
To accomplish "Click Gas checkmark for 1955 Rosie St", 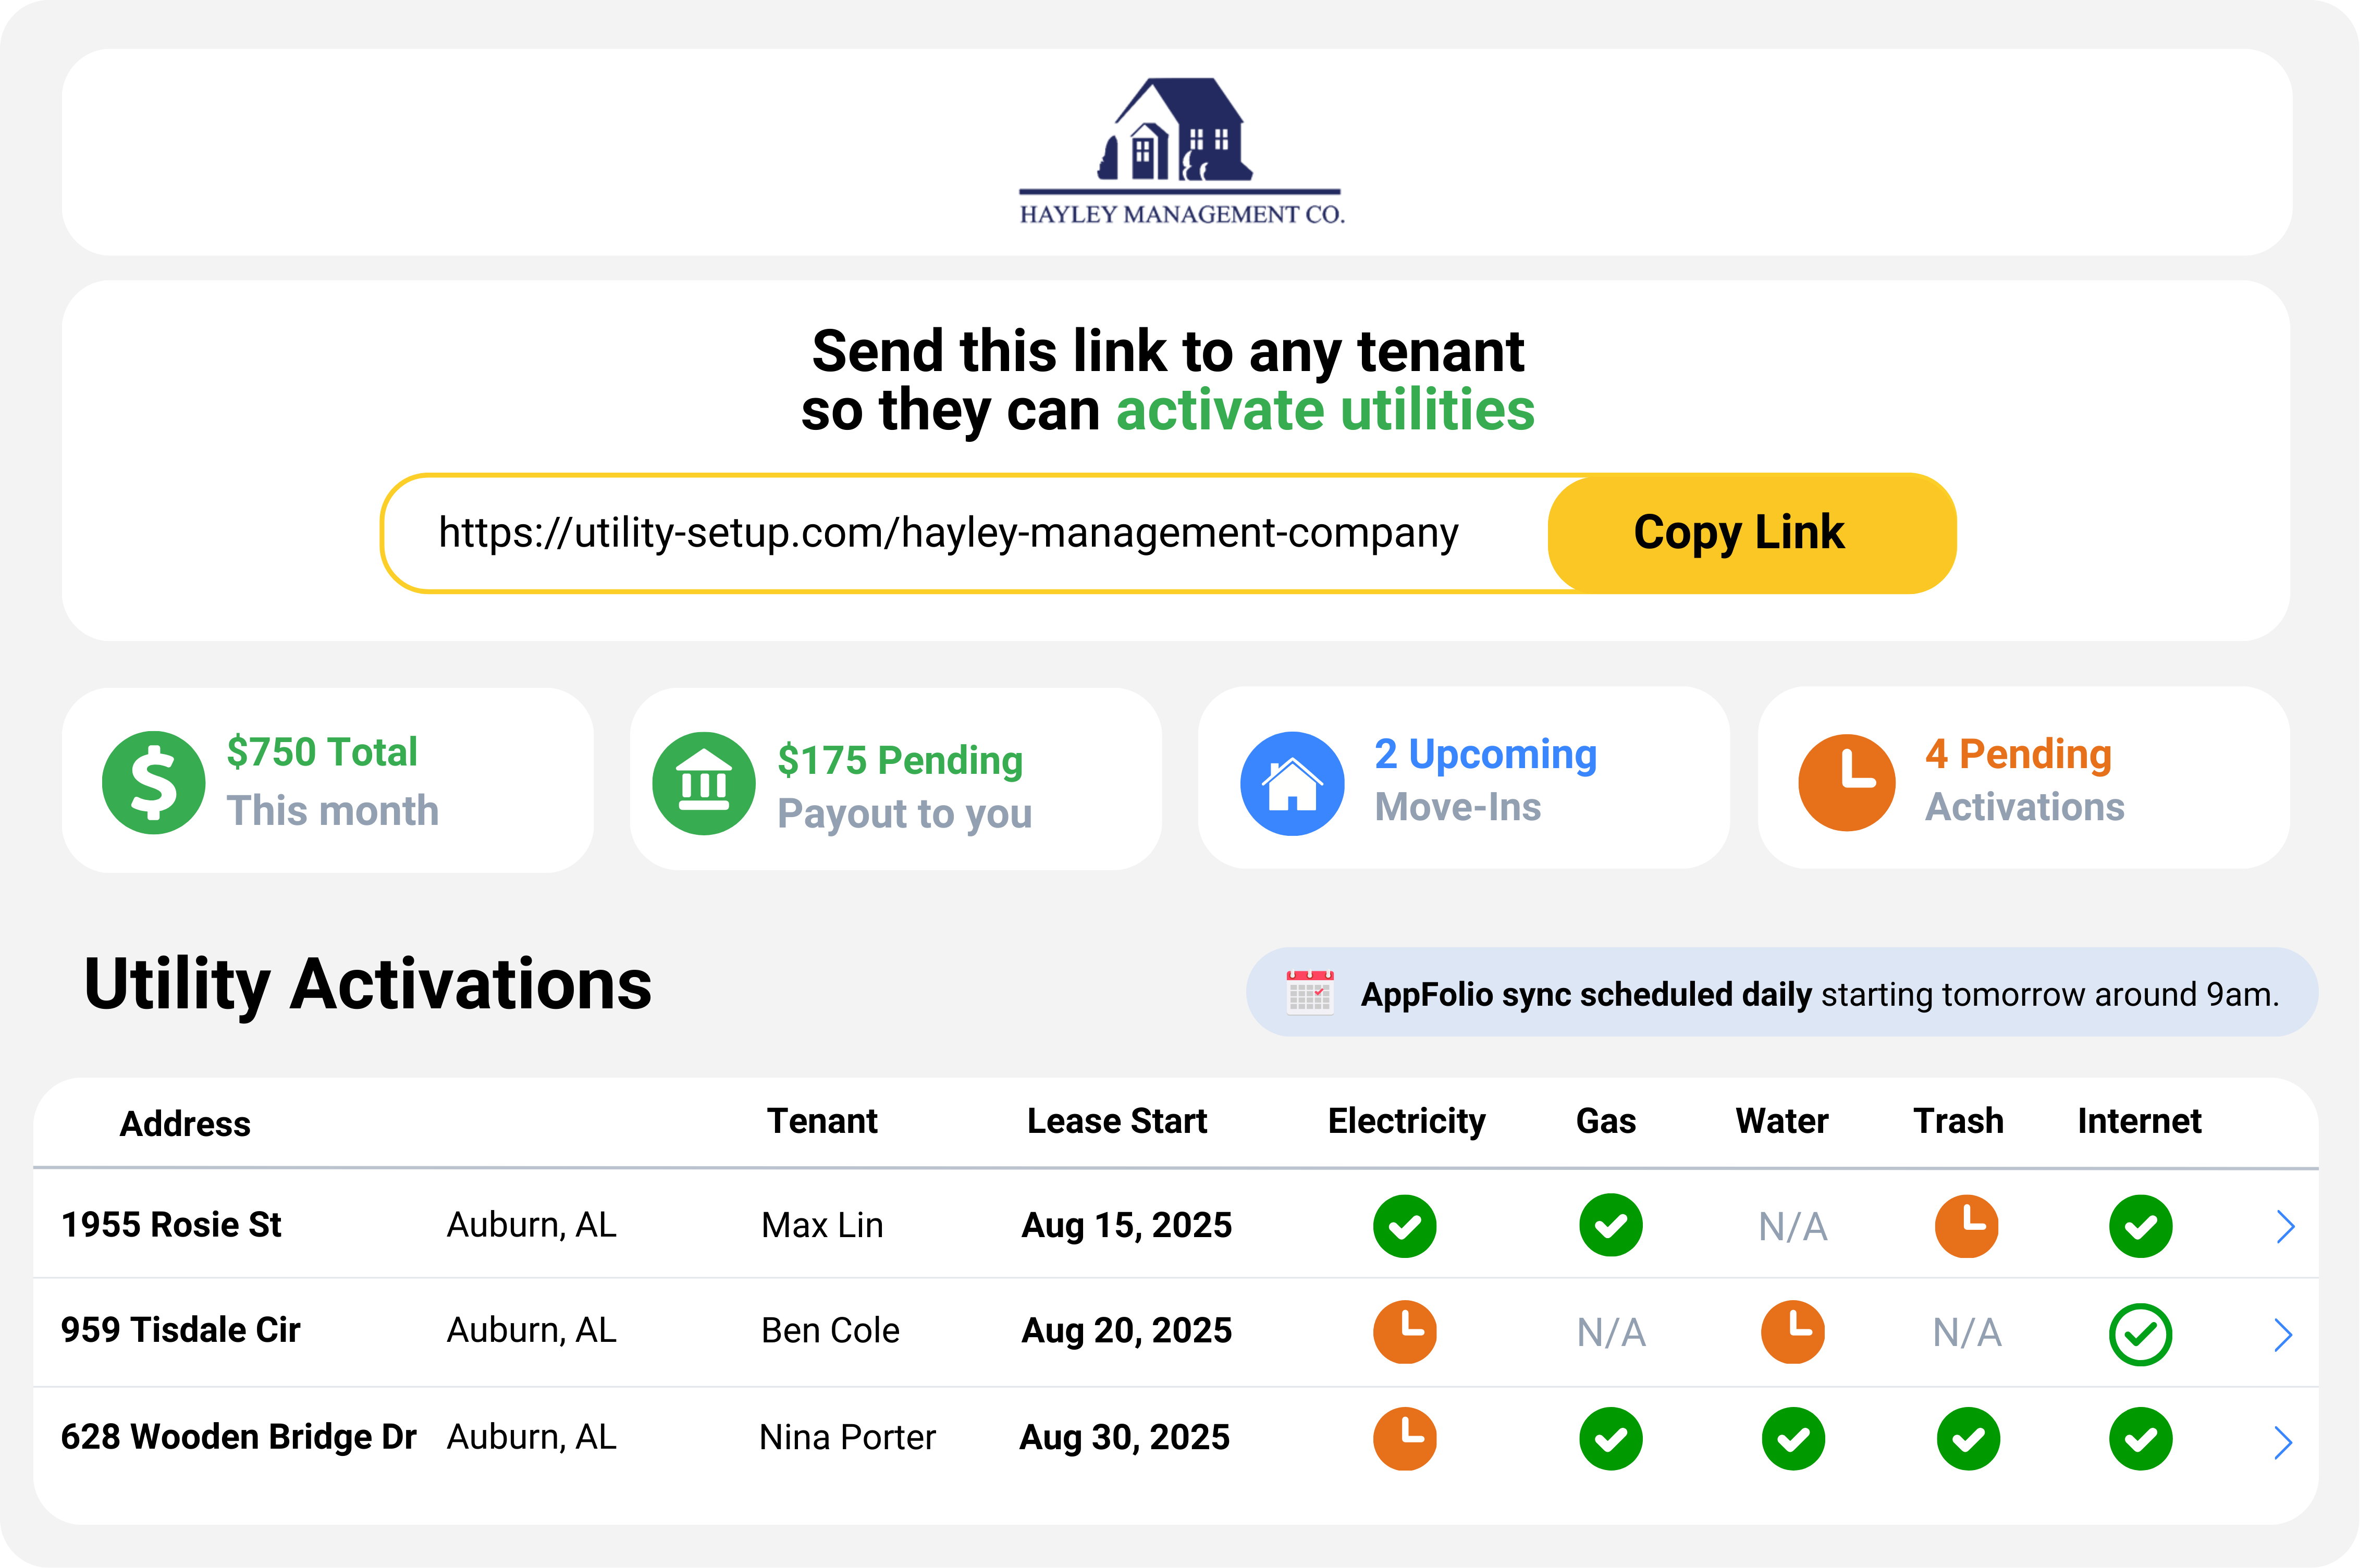I will 1611,1225.
